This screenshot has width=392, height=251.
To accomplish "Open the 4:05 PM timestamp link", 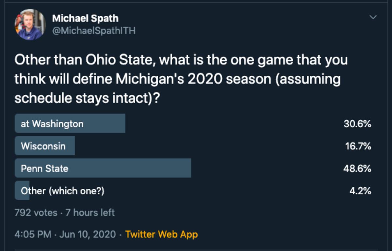I will coord(33,234).
